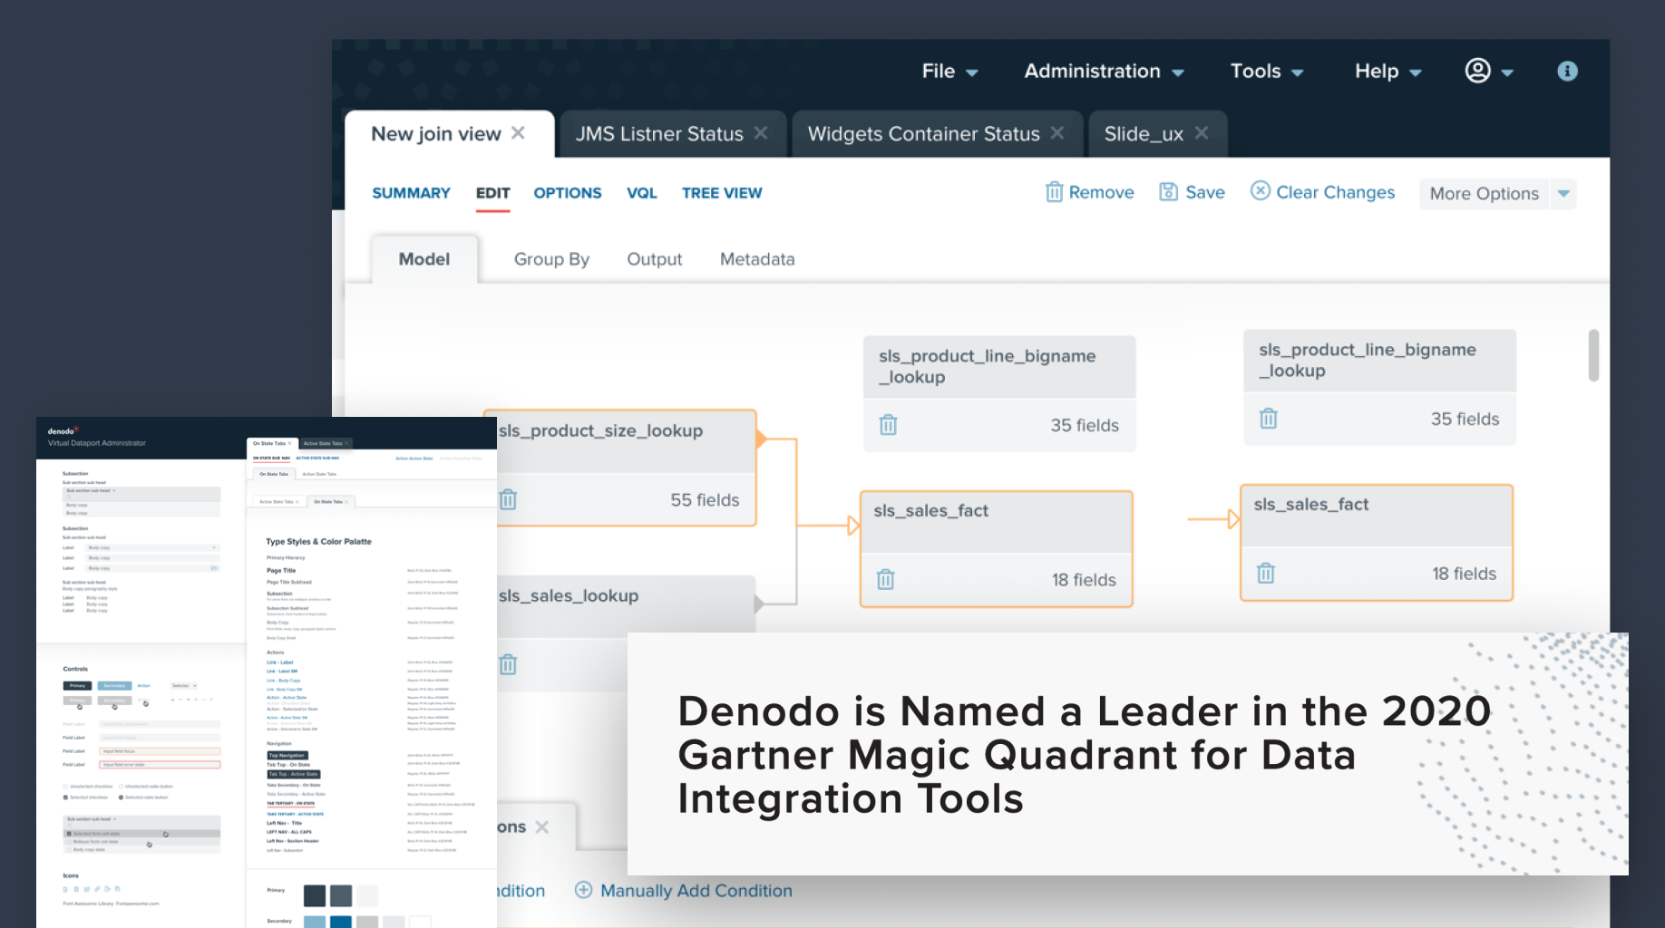Screen dimensions: 1665x928
Task: Show the VQL section
Action: (x=642, y=193)
